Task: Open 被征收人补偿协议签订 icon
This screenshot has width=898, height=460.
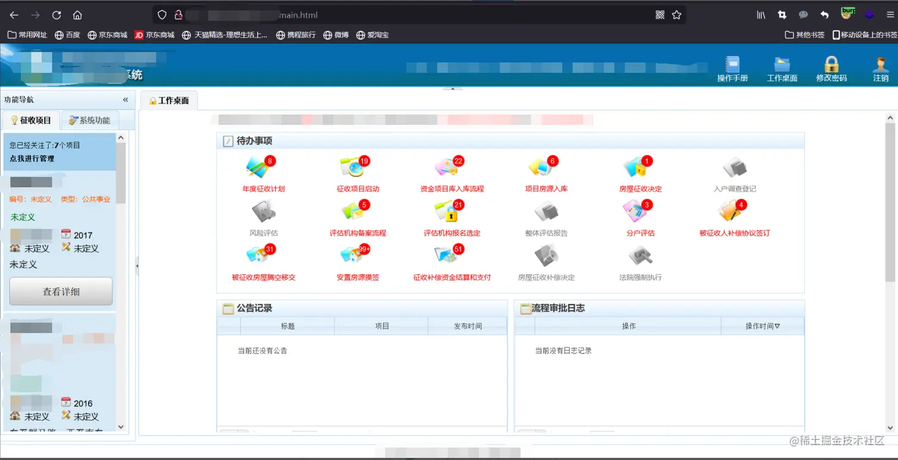Action: [732, 212]
